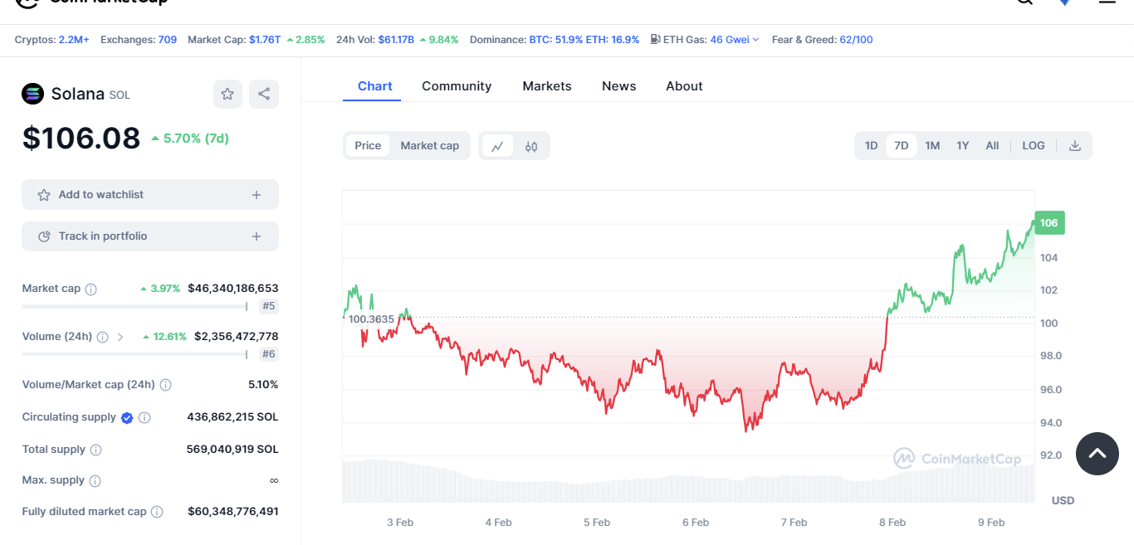Click the 569,040,919 SOL value
The image size is (1134, 545).
point(232,450)
